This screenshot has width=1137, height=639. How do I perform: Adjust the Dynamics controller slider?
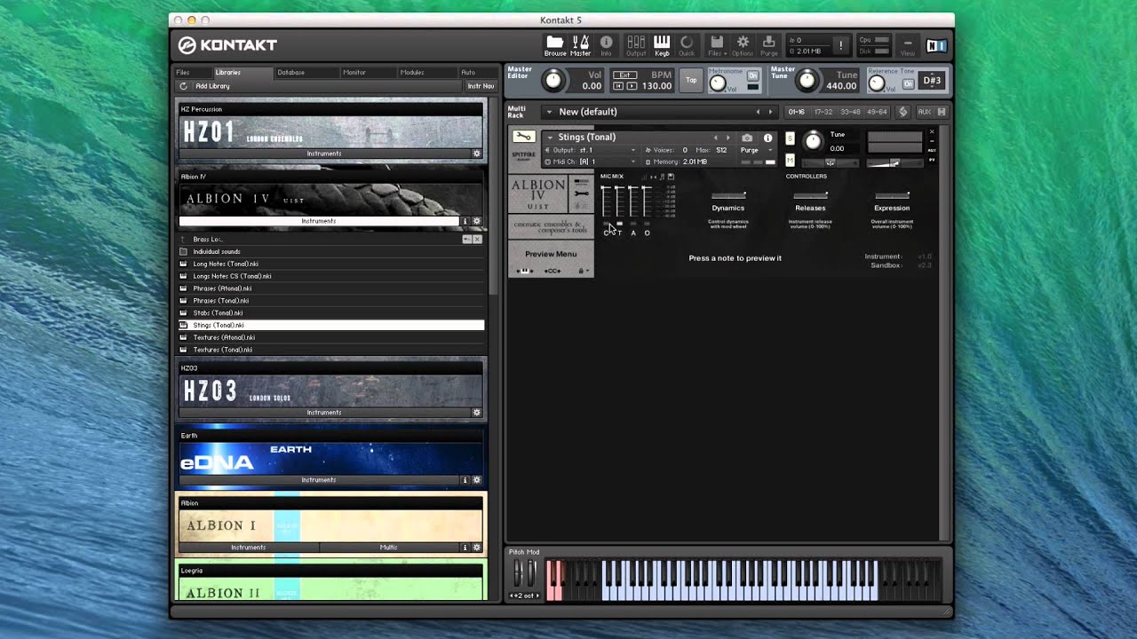coord(728,195)
